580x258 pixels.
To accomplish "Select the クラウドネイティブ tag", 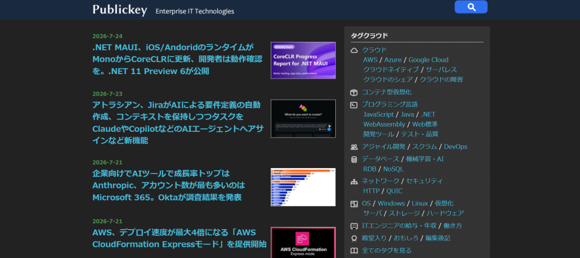I will coord(391,70).
